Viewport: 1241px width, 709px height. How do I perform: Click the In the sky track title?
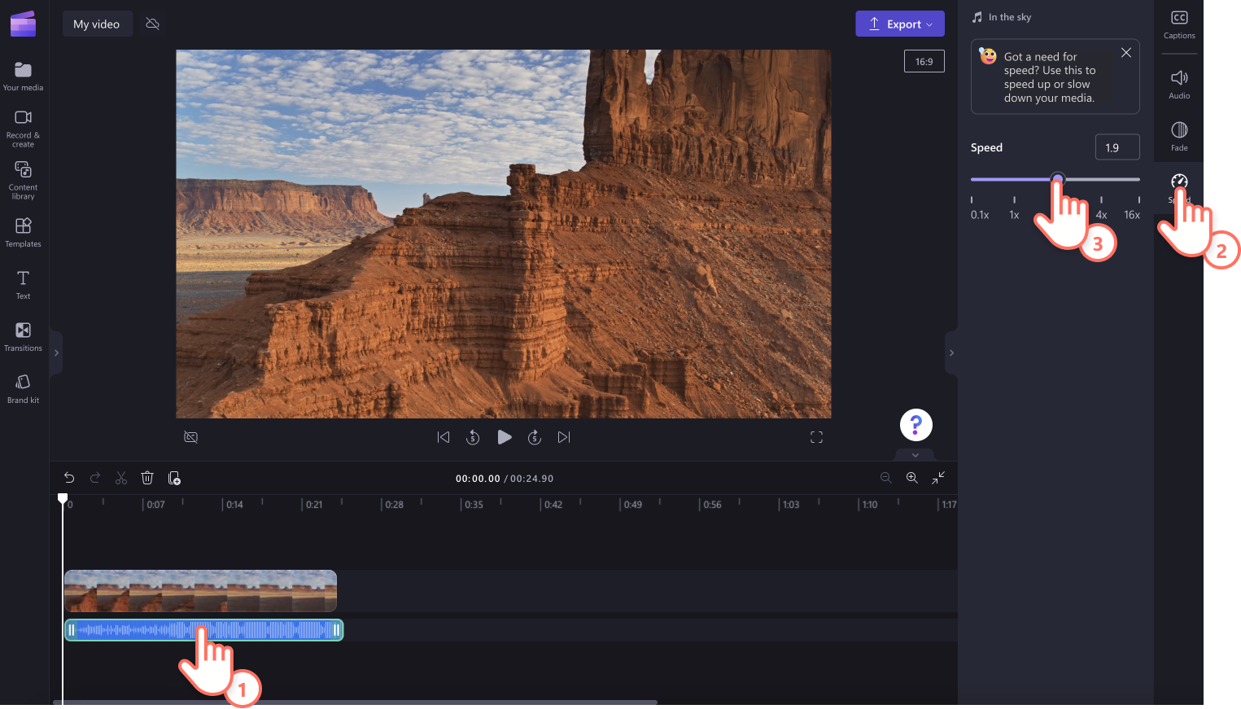1010,17
